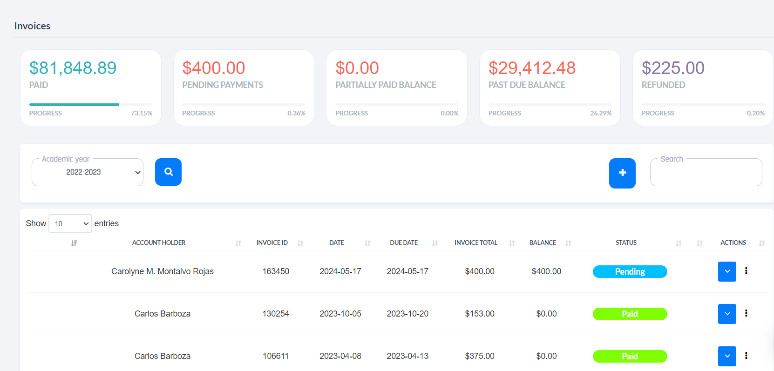Click the Pending Payments progress bar
Image resolution: width=774 pixels, height=371 pixels.
[244, 104]
